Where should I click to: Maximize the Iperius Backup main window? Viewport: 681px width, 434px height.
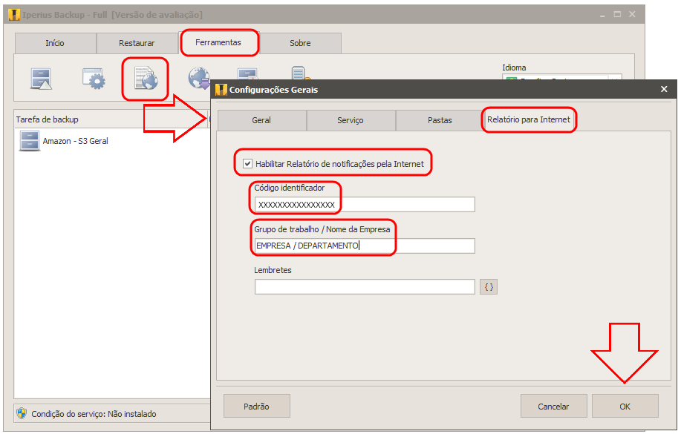point(617,15)
